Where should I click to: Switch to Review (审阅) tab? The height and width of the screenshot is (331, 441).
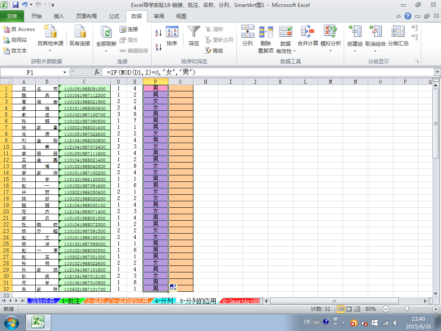158,16
